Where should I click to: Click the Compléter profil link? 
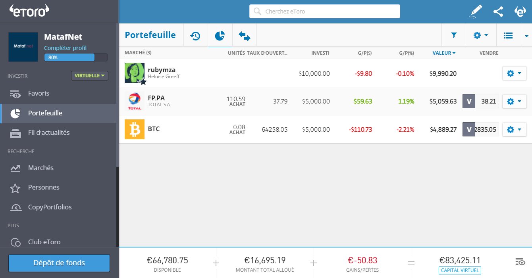pos(65,48)
